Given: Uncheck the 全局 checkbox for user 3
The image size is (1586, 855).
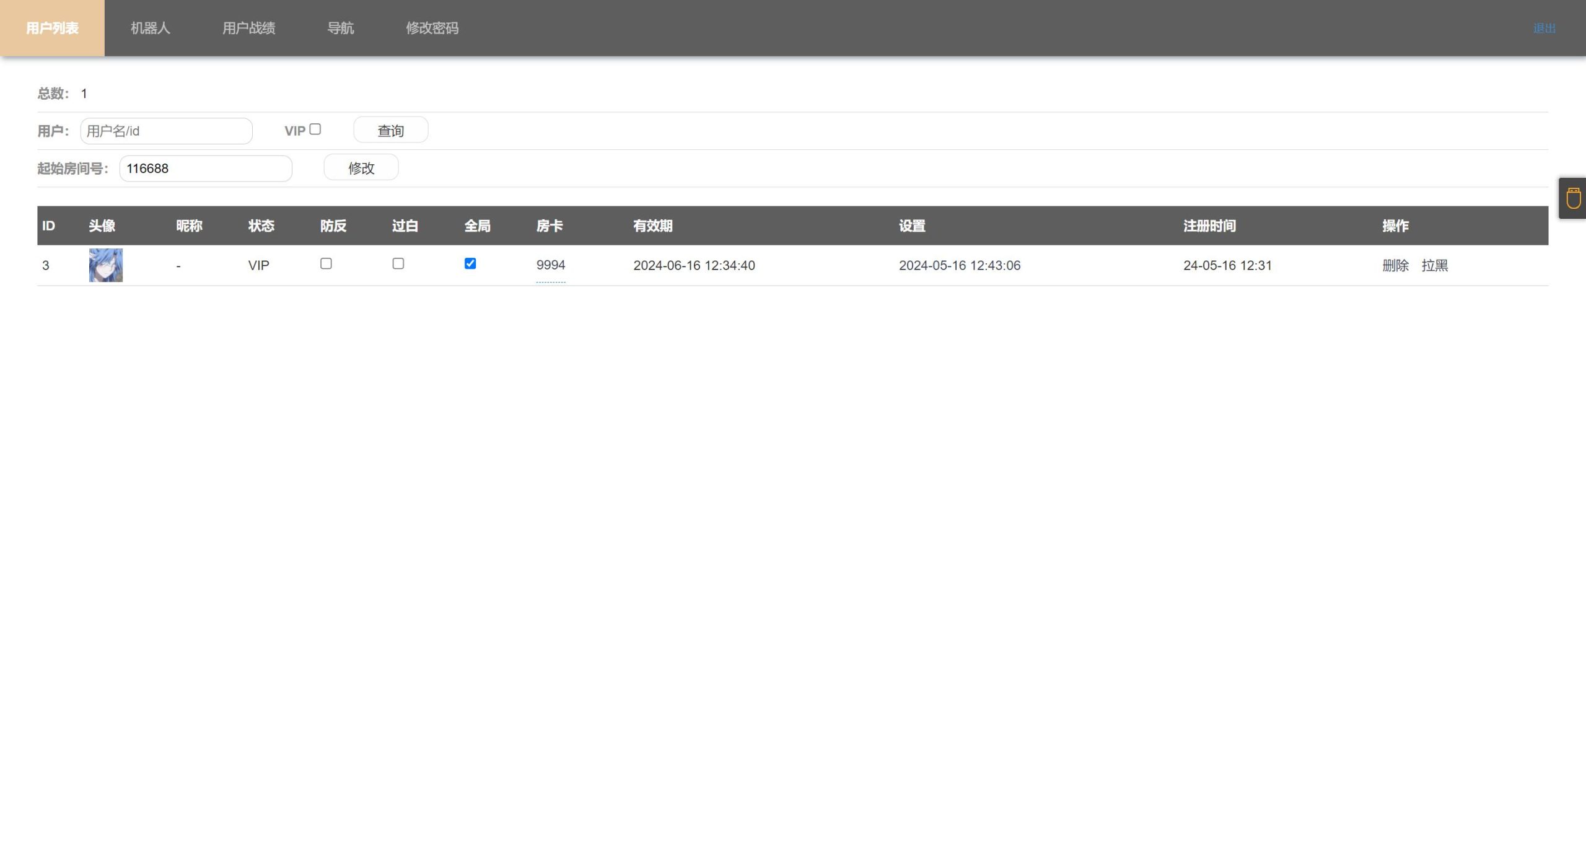Looking at the screenshot, I should [x=470, y=263].
